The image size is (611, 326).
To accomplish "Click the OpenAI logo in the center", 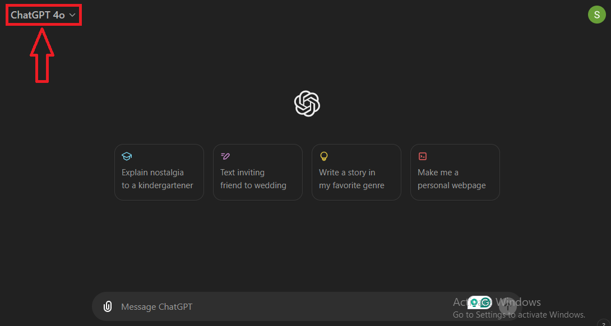I will 307,103.
